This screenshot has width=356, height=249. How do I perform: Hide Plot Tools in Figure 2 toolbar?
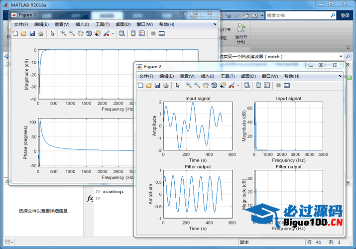coord(279,85)
